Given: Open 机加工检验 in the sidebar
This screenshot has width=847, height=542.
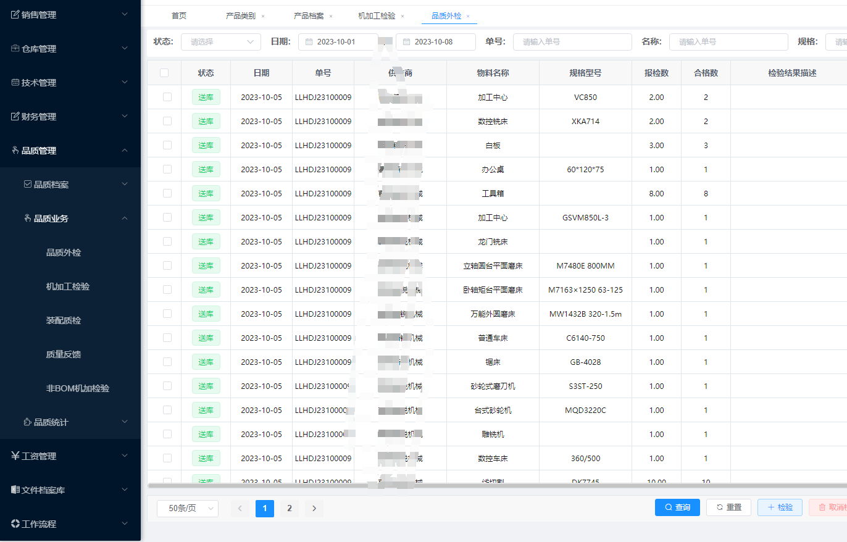Looking at the screenshot, I should [x=68, y=286].
